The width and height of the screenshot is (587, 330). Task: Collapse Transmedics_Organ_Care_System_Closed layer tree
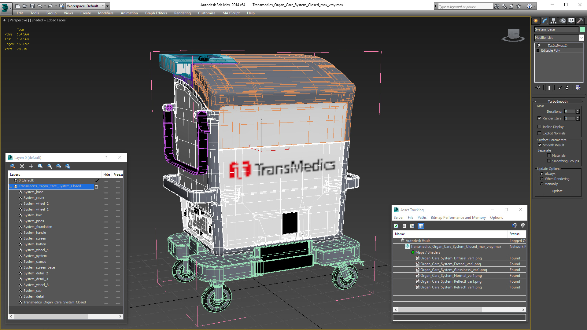click(x=11, y=186)
